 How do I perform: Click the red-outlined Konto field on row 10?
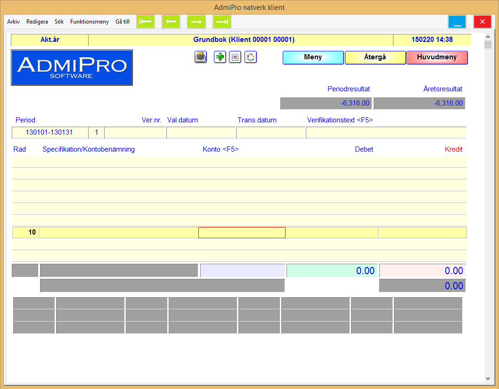click(242, 233)
